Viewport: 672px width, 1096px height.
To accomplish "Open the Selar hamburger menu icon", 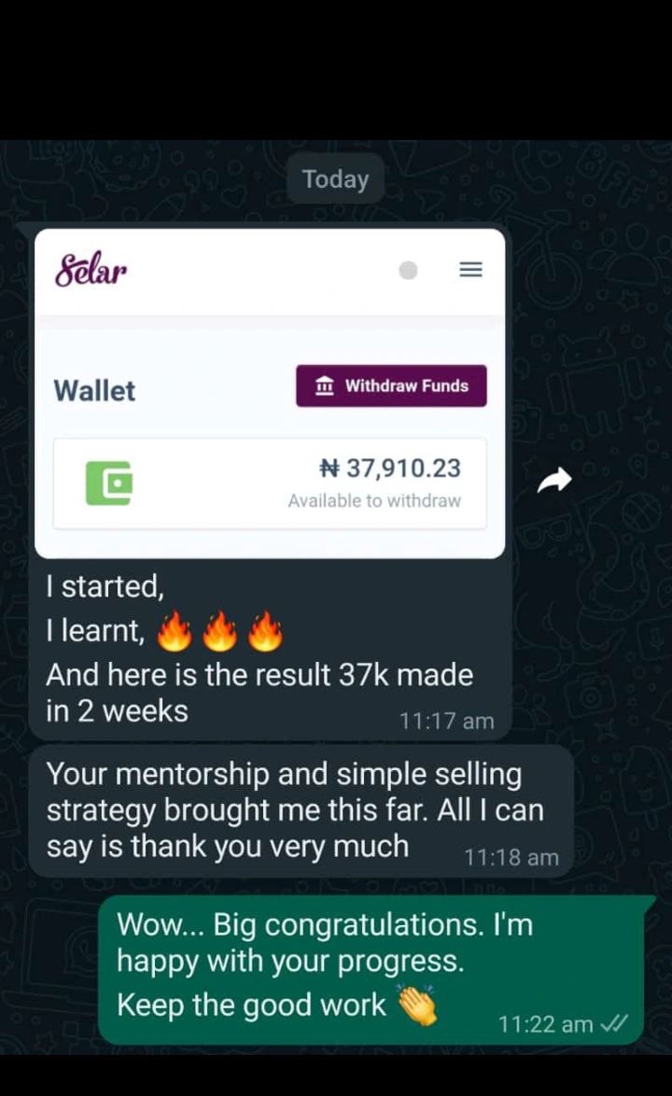I will (x=470, y=269).
